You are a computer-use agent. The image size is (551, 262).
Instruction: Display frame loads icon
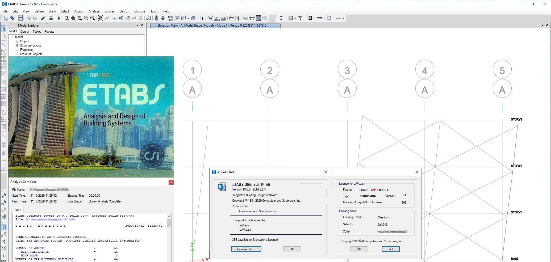(217, 18)
